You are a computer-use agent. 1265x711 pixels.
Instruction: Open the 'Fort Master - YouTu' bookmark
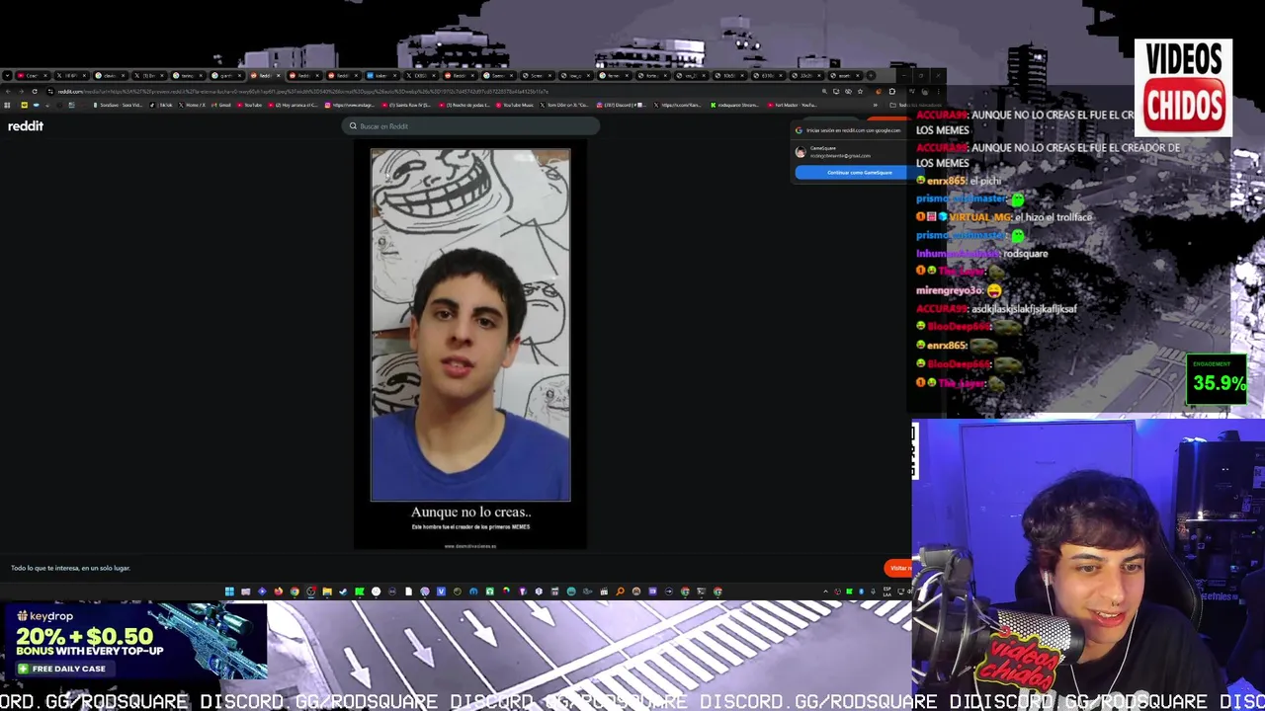[x=792, y=105]
